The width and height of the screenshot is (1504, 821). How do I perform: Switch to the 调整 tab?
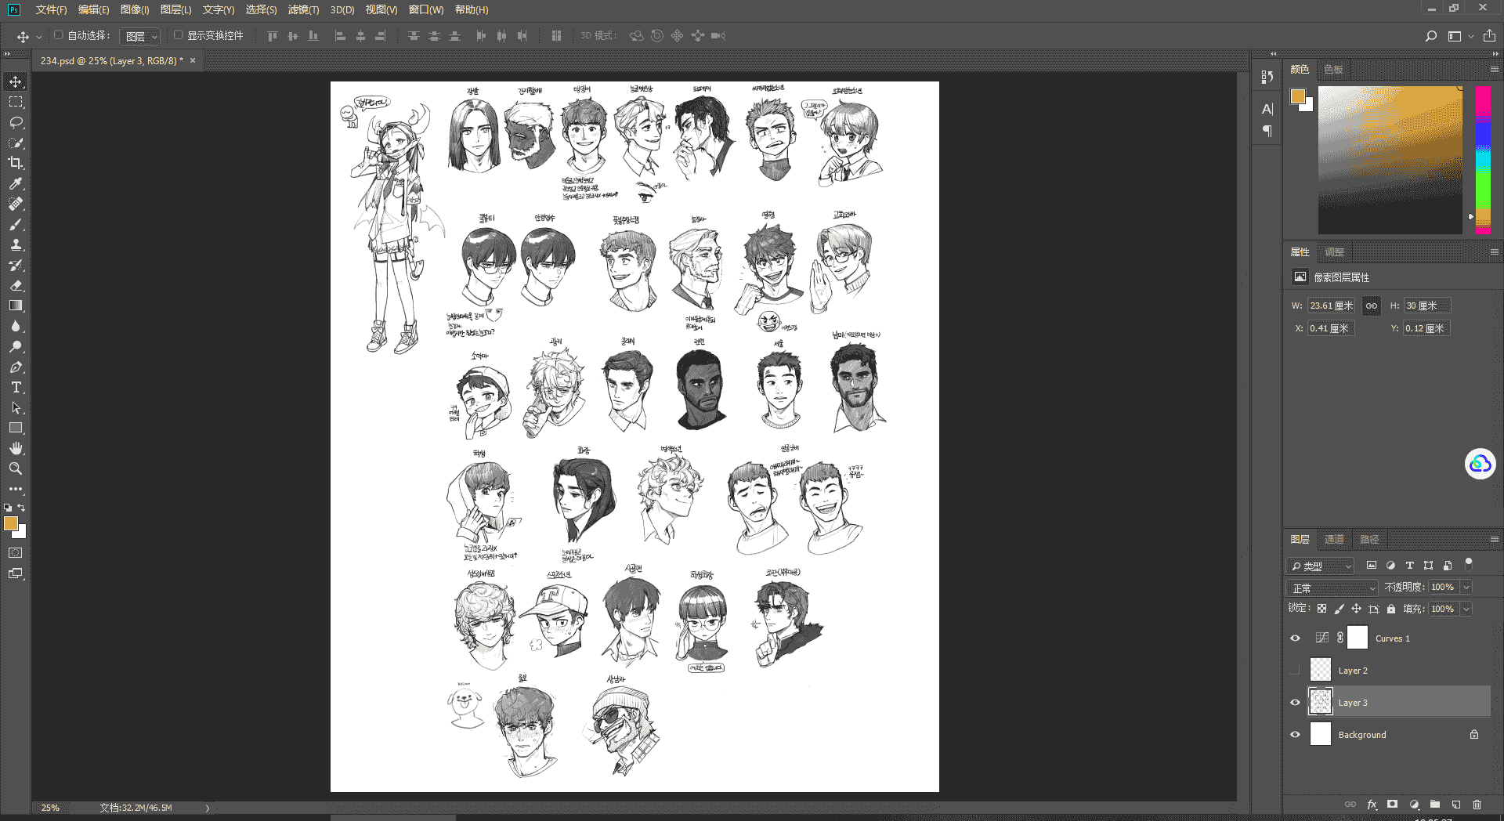point(1334,252)
